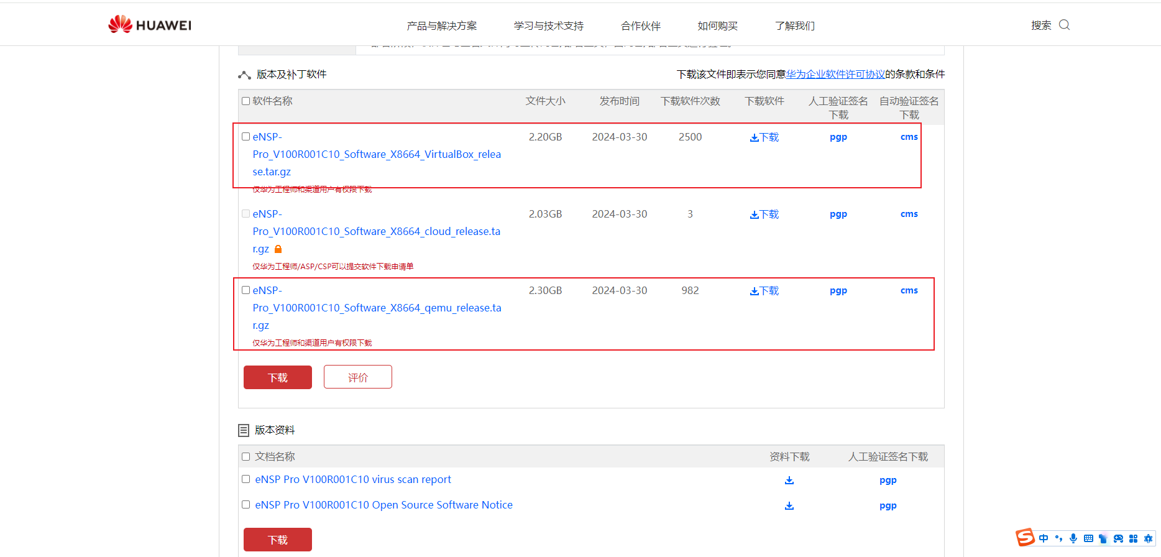Open the Sogou soft keyboard icon
The width and height of the screenshot is (1161, 557).
[1088, 538]
